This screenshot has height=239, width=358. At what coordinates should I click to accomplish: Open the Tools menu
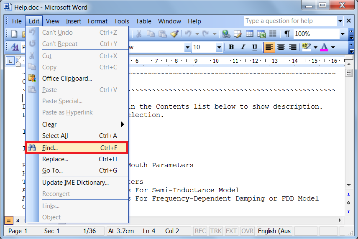[x=122, y=21]
